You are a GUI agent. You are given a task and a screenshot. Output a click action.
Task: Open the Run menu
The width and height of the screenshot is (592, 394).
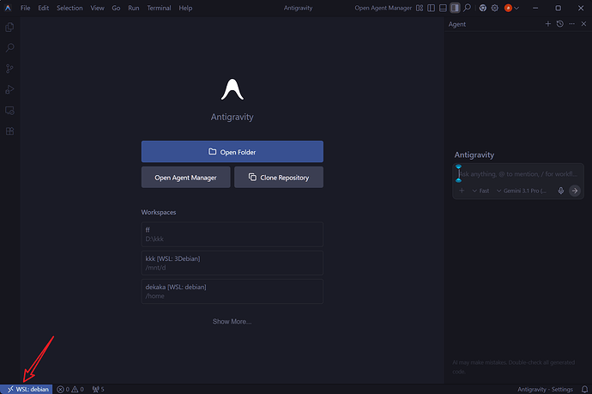(133, 8)
